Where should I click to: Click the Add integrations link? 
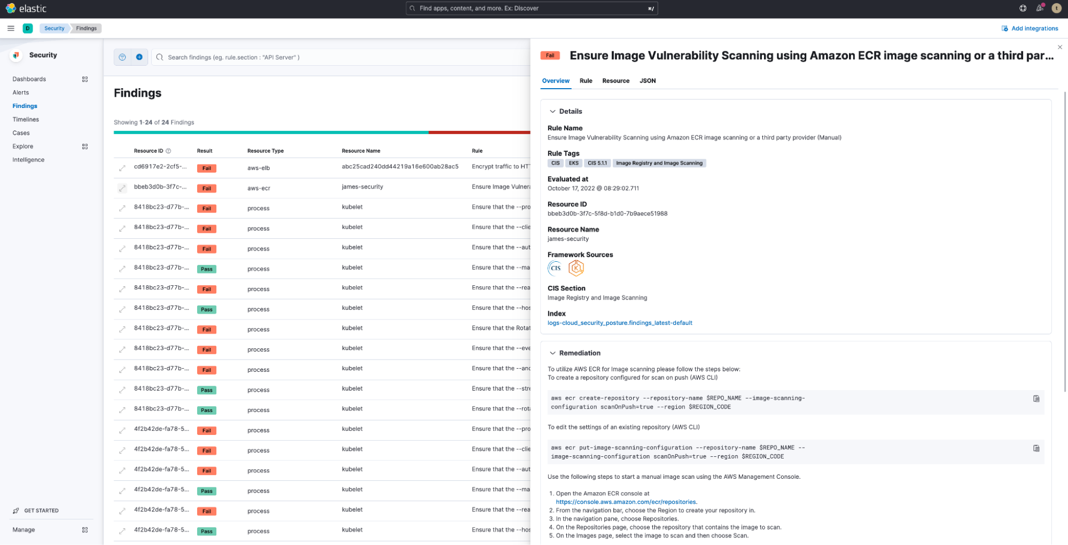coord(1030,28)
